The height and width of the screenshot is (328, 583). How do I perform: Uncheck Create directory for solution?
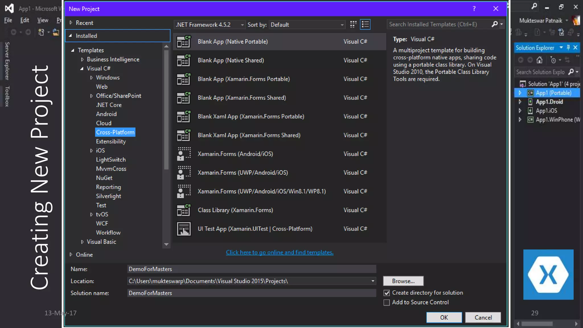click(387, 293)
